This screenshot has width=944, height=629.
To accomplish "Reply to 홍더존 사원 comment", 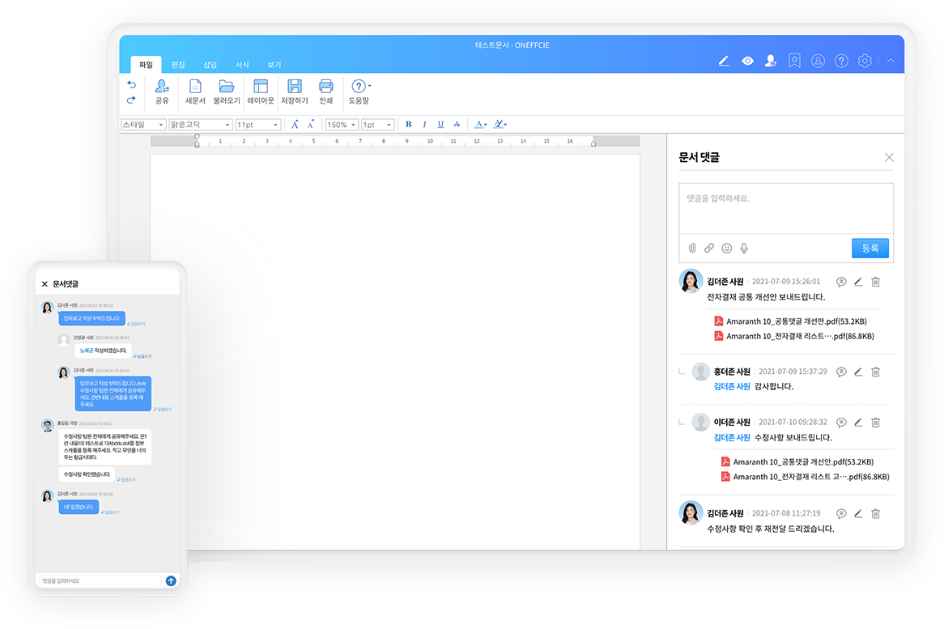I will 841,372.
